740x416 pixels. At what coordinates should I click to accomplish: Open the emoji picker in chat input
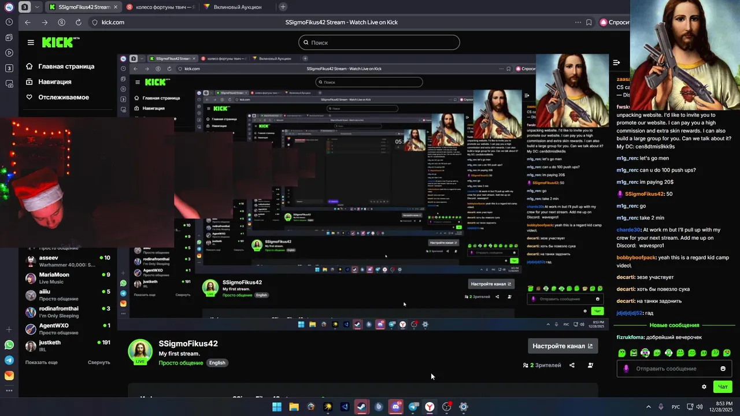(723, 369)
